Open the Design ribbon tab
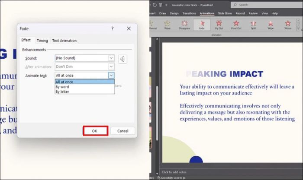This screenshot has width=303, height=180. pyautogui.click(x=174, y=13)
